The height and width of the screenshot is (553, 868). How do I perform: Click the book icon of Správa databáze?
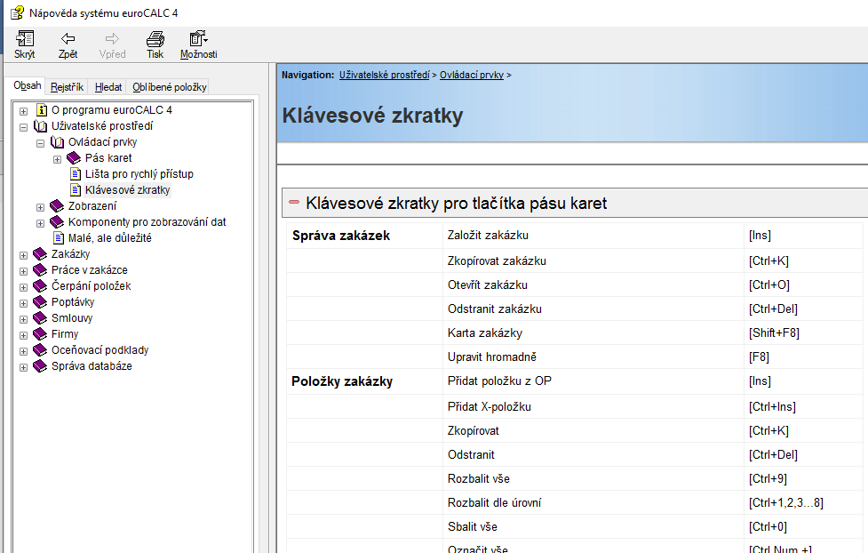[40, 366]
